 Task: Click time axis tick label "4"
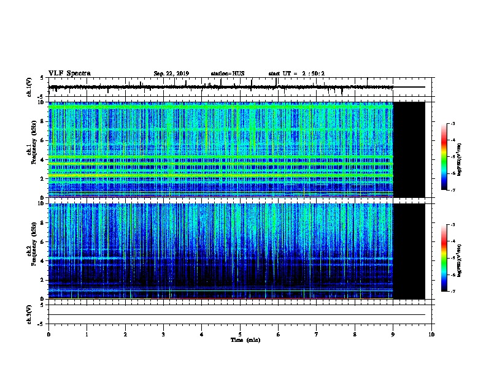coord(202,335)
